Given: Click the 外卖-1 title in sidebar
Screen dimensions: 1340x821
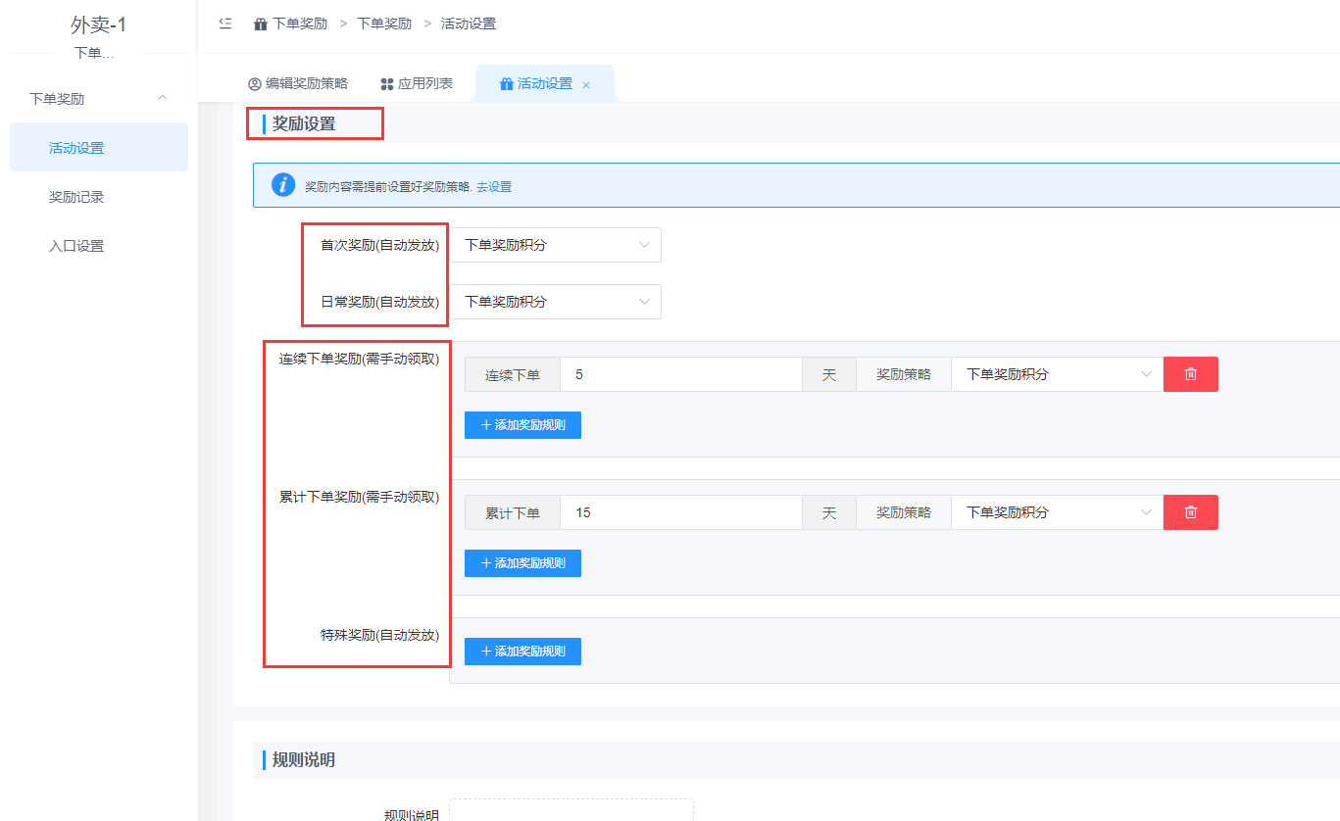Looking at the screenshot, I should tap(99, 25).
